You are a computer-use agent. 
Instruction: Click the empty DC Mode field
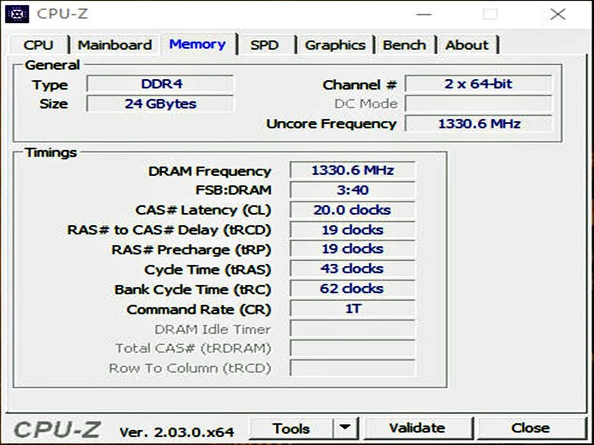pyautogui.click(x=479, y=104)
